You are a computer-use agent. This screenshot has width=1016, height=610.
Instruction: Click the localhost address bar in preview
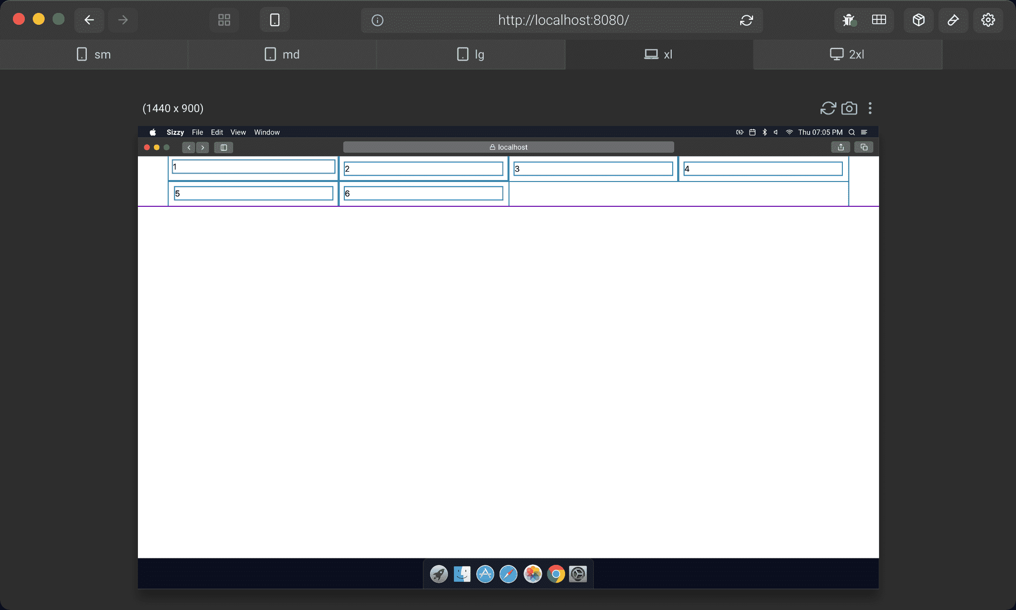tap(508, 147)
